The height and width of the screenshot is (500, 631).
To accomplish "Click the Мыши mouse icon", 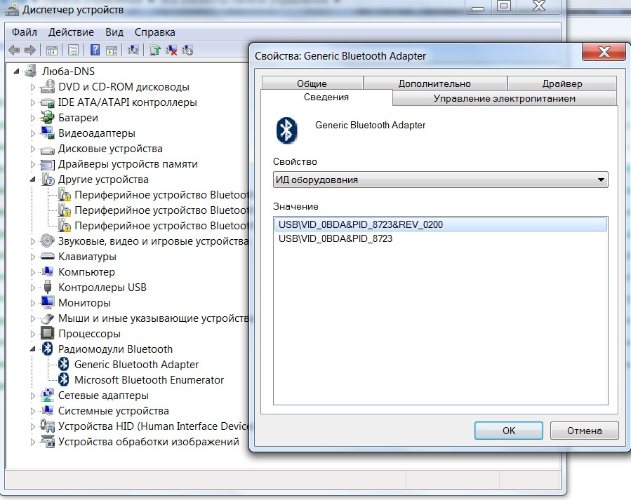I will tap(48, 318).
